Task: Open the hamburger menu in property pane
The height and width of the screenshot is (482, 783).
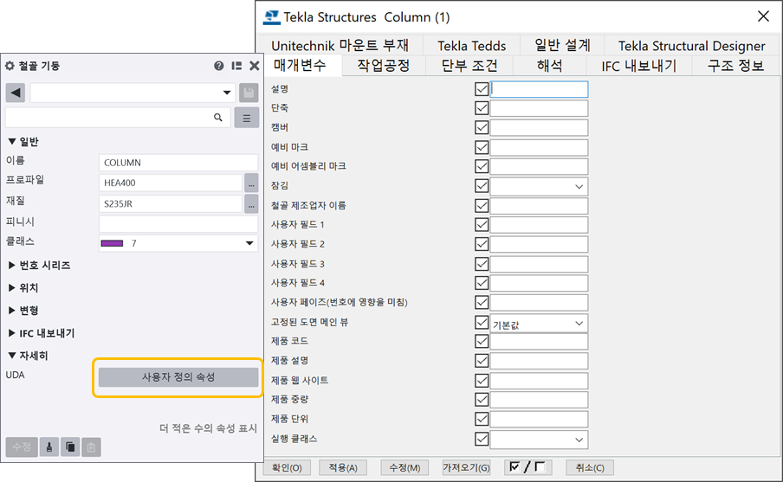Action: tap(247, 118)
